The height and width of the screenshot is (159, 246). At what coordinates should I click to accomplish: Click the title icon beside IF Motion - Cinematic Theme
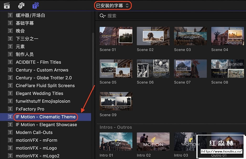click(10, 117)
